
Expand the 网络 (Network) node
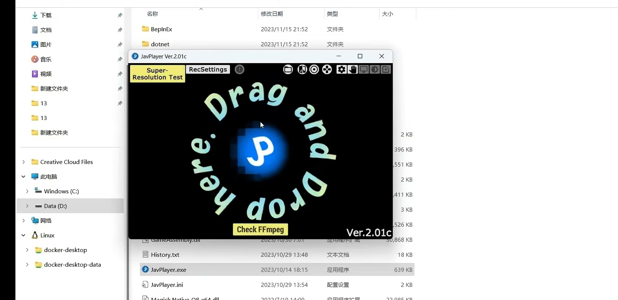pos(24,220)
